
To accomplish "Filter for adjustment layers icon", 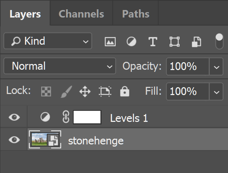I will pos(132,42).
